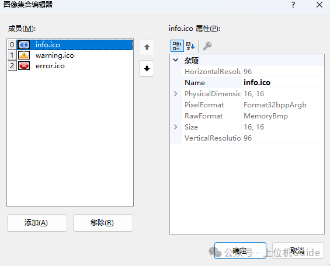Select the Name property row
330x266 pixels.
[x=253, y=83]
